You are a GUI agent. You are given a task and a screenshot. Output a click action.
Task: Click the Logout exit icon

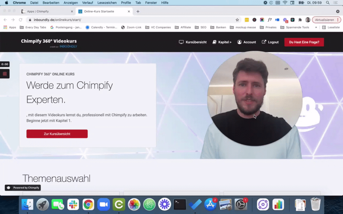(264, 42)
